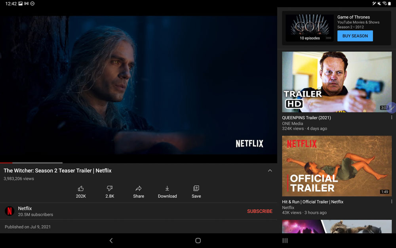Subscribe to the Netflix channel
396x248 pixels.
pyautogui.click(x=260, y=211)
